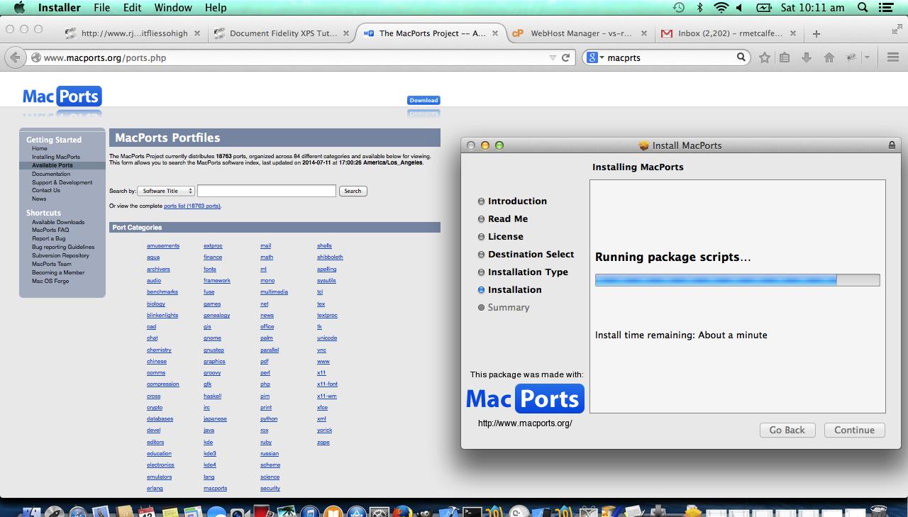Open the MacPorts FAQ shortcut link
This screenshot has height=517, width=908.
50,230
